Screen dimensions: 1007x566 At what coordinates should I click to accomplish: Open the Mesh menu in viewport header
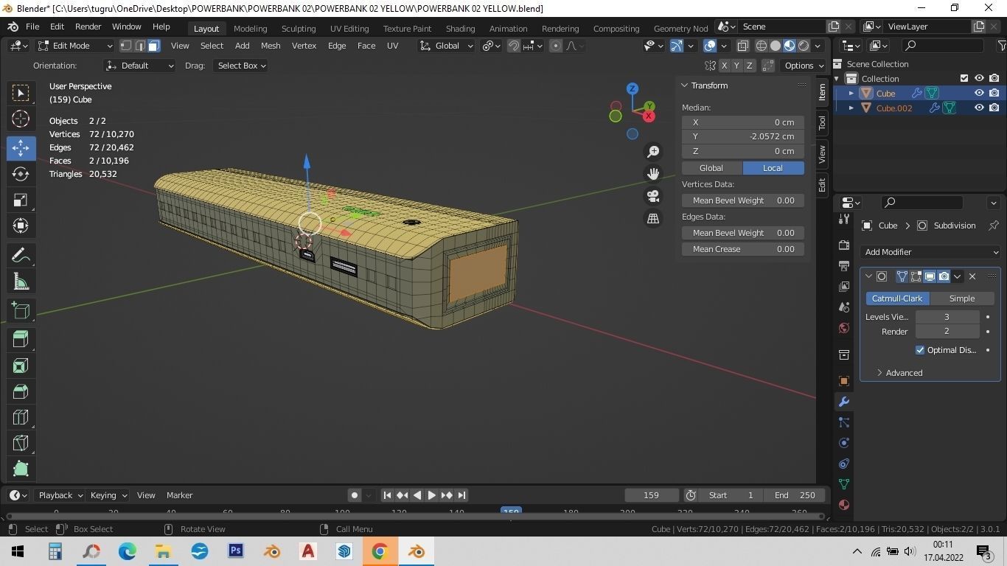pyautogui.click(x=271, y=46)
